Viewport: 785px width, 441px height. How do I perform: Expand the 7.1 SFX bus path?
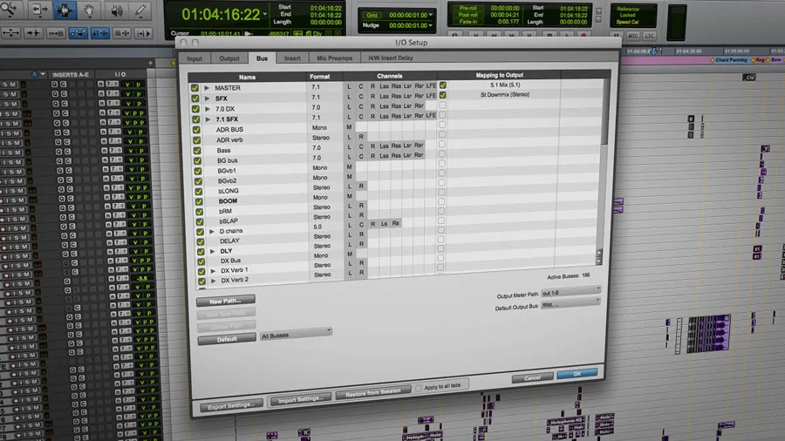(208, 119)
